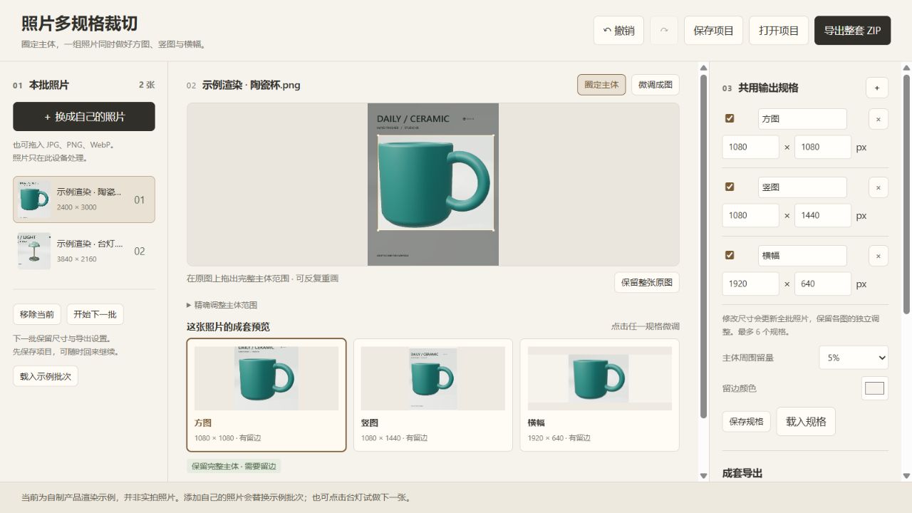The image size is (912, 513).
Task: Click the 竖图 height field 1440
Action: 823,215
